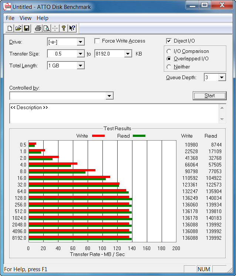Open the View menu

26,18
